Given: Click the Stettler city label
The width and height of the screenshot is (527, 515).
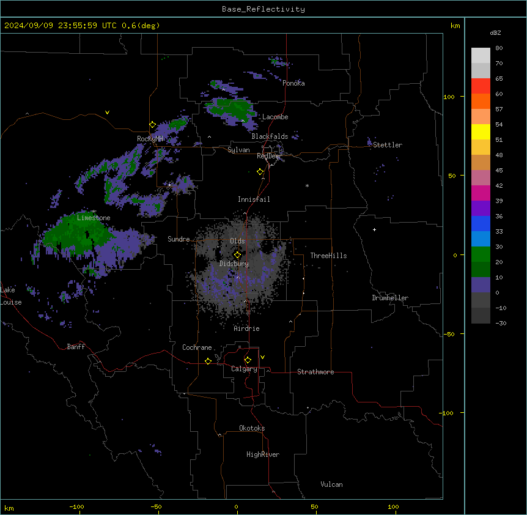Looking at the screenshot, I should 388,145.
